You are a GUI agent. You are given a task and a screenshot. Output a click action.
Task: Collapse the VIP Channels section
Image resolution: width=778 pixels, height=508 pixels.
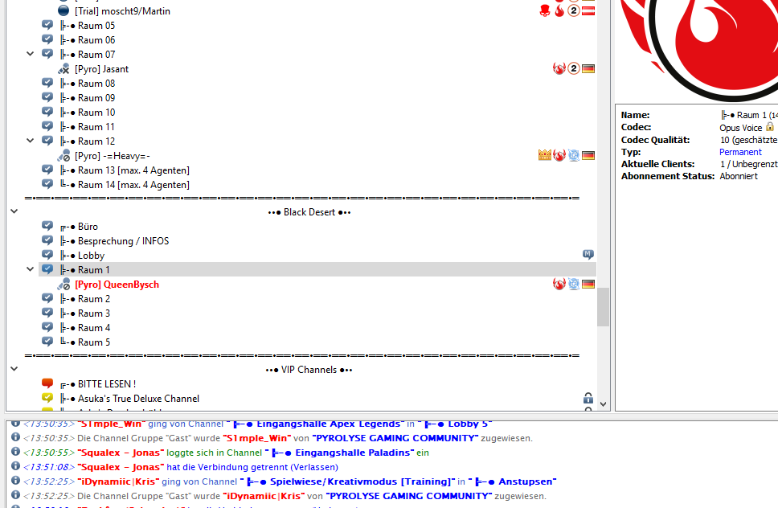pyautogui.click(x=14, y=369)
